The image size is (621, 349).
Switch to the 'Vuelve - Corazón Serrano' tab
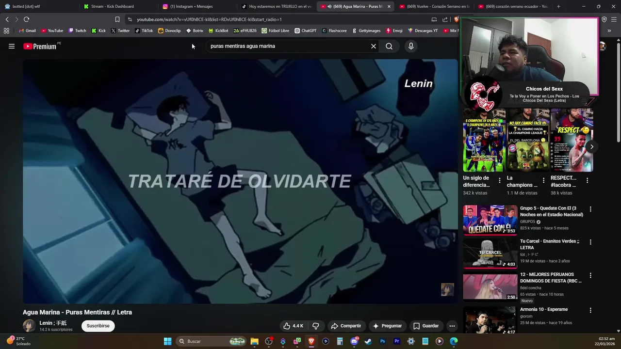[x=434, y=6]
